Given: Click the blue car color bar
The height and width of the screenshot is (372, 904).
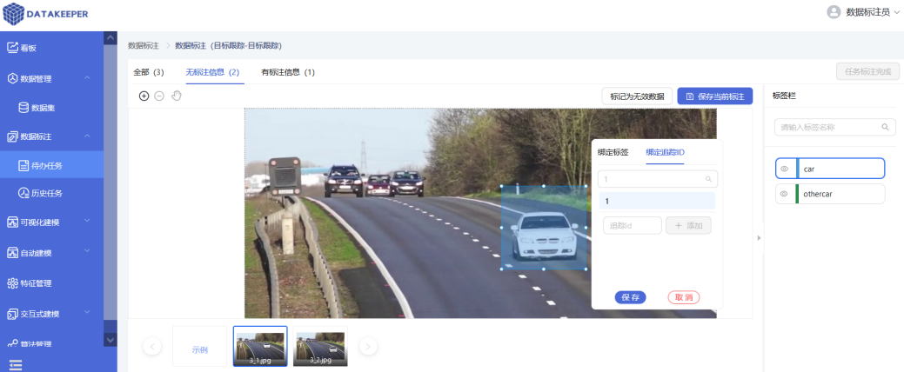Looking at the screenshot, I should 797,169.
